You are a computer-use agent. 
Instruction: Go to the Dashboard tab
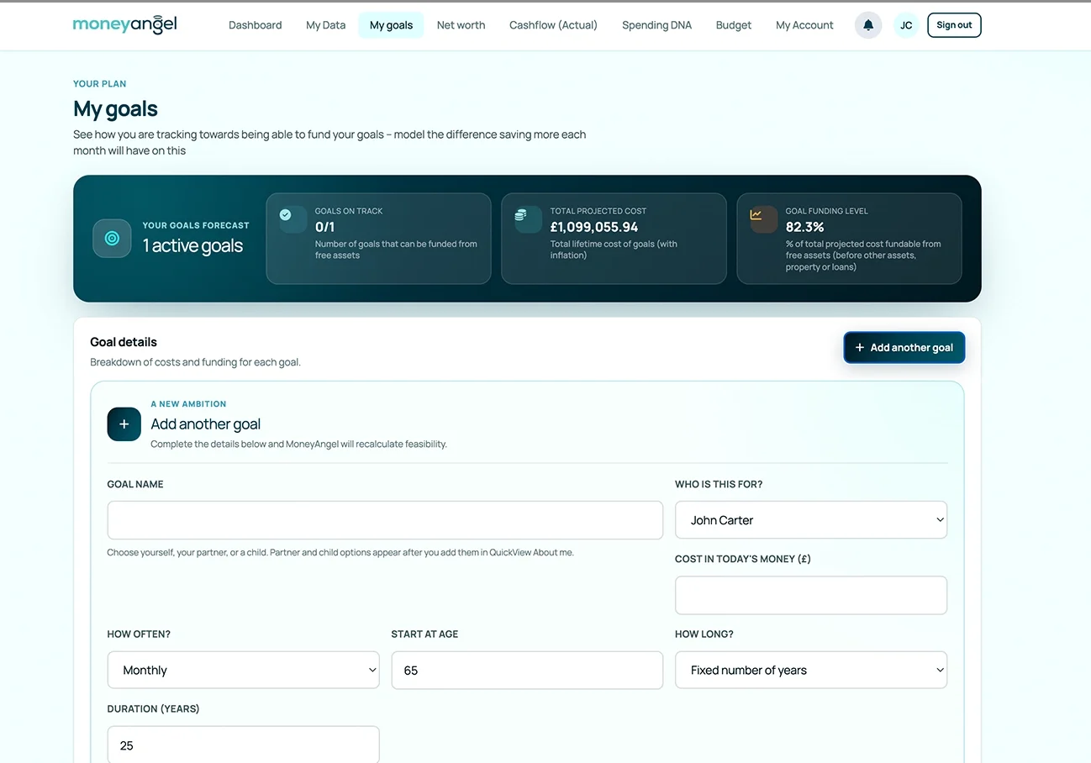coord(256,25)
